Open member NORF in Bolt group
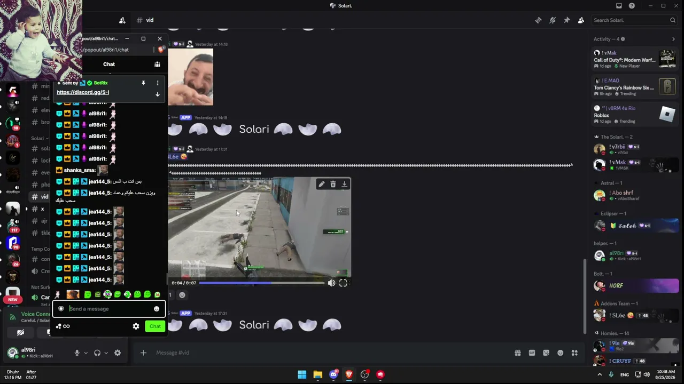Viewport: 684px width, 384px height. tap(635, 286)
